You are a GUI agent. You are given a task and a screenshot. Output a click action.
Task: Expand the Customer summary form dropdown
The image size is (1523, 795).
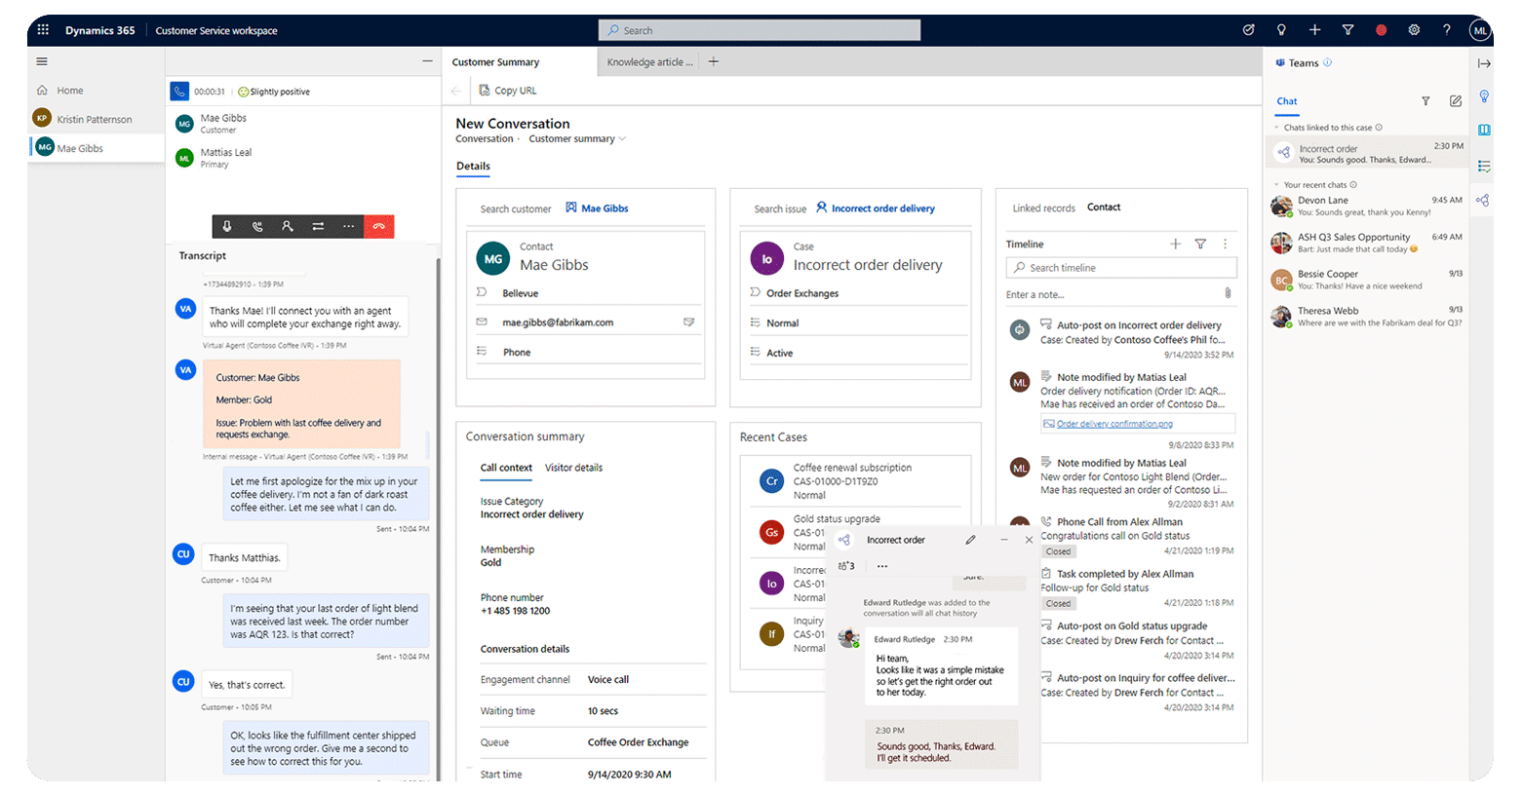tap(623, 139)
